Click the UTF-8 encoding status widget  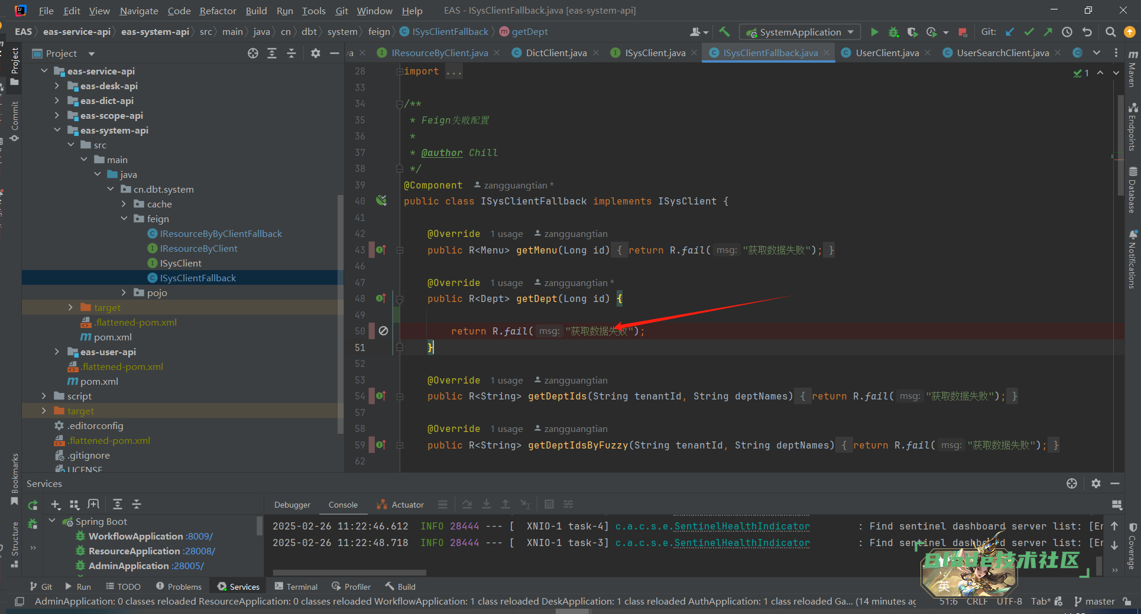(1009, 602)
